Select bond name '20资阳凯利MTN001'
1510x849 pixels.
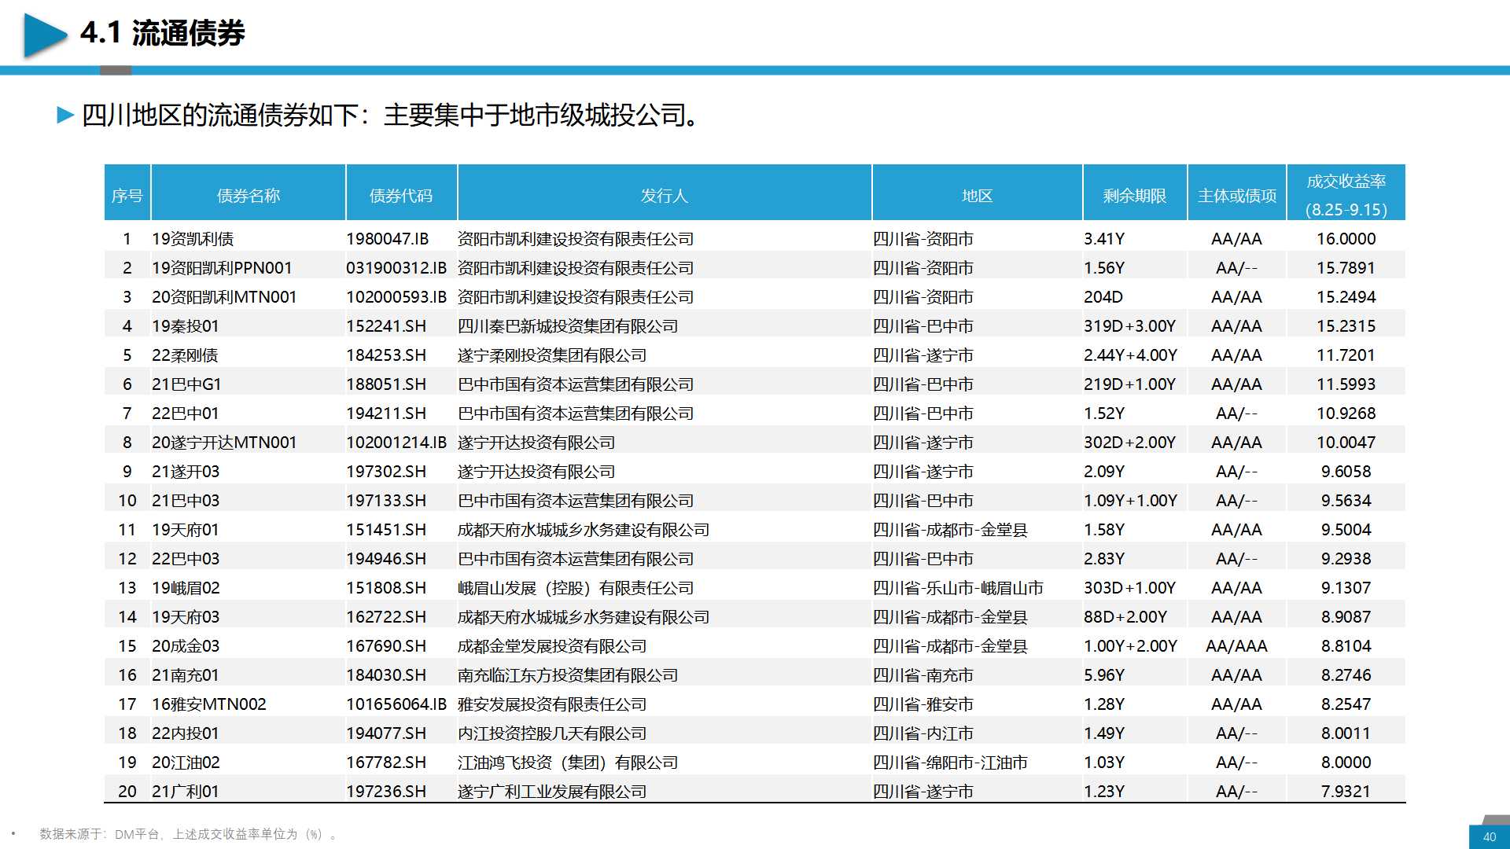tap(224, 297)
